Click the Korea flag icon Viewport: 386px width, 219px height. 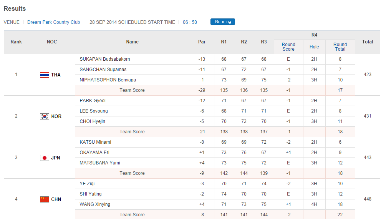(45, 116)
